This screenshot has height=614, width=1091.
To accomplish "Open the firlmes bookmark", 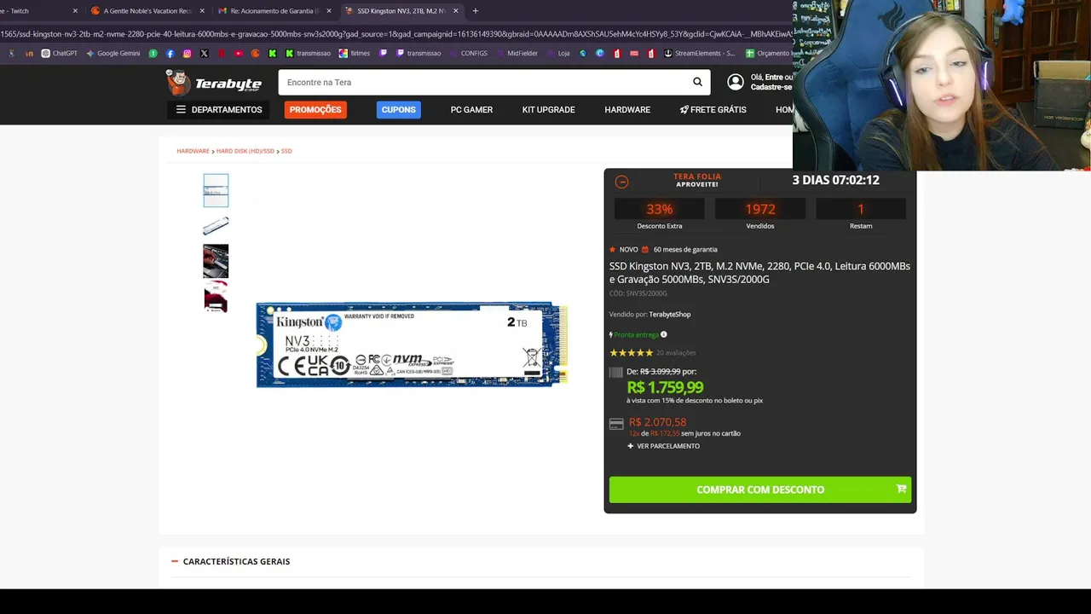I will pyautogui.click(x=355, y=53).
